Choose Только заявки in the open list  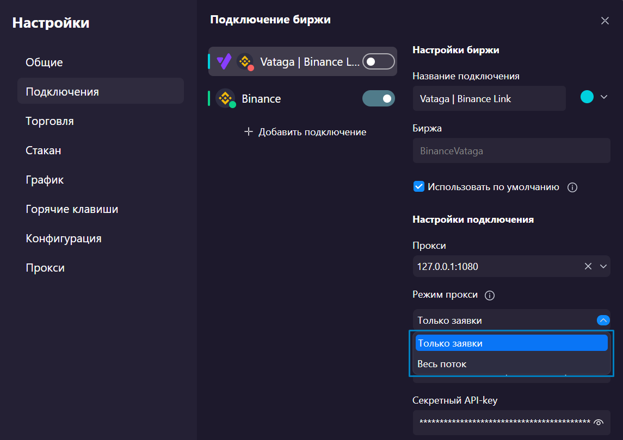point(511,343)
